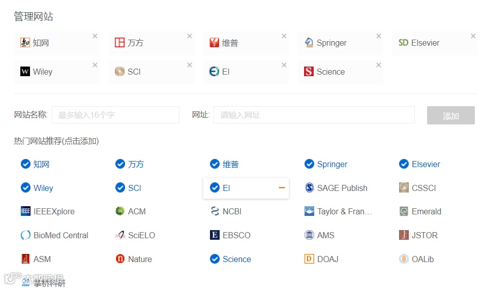Remove Elsevier from managed sites
The height and width of the screenshot is (288, 484).
[x=473, y=36]
